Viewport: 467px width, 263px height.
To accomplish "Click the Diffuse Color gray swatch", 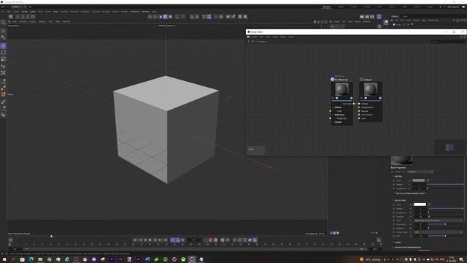I will 419,180.
